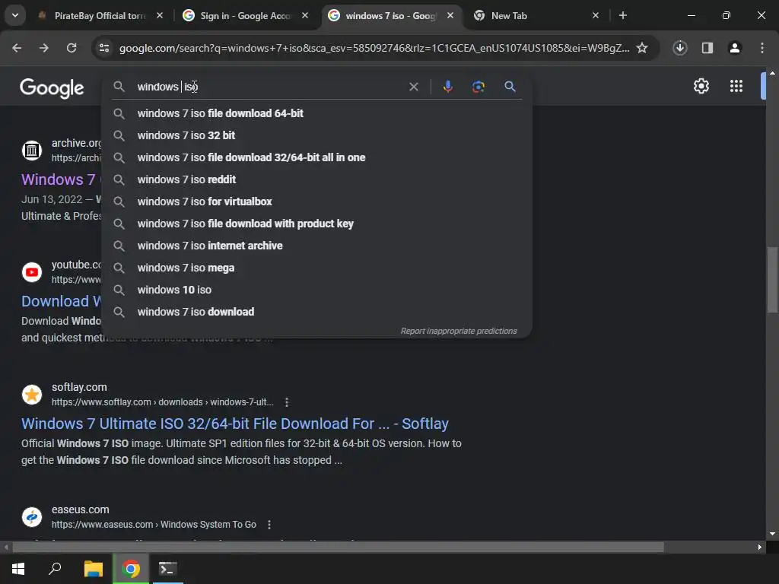Click the YouTube result favicon
The image size is (779, 584).
(32, 272)
